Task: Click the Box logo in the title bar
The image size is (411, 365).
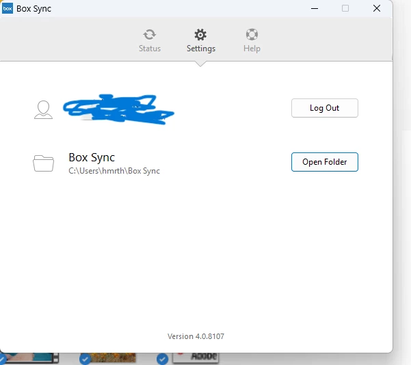Action: coord(8,8)
